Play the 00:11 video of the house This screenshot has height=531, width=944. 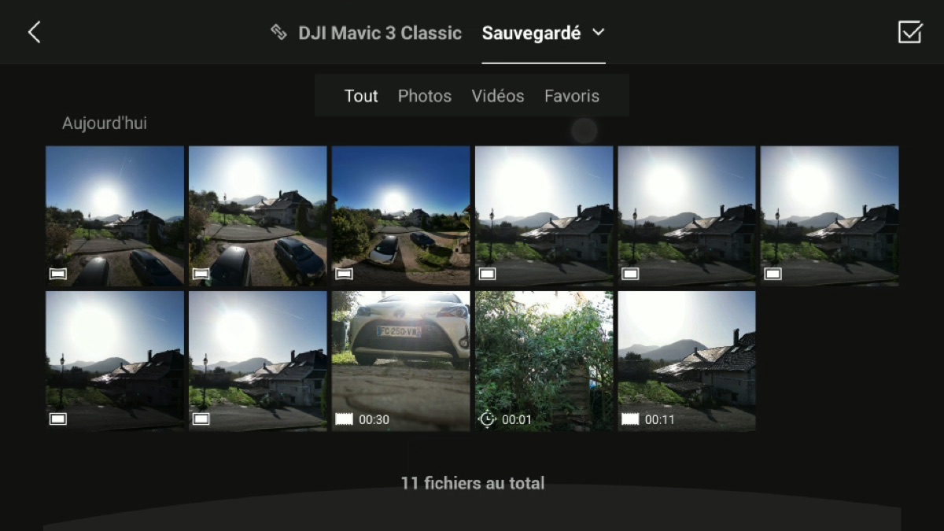click(x=687, y=361)
